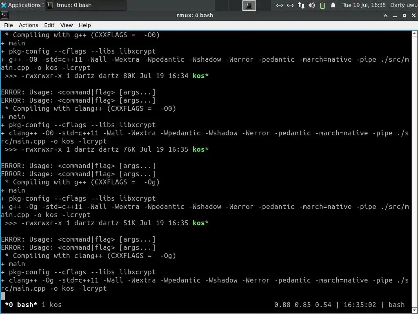This screenshot has width=418, height=314.
Task: Click the load average 0.88 0.85 0.54
Action: 302,305
